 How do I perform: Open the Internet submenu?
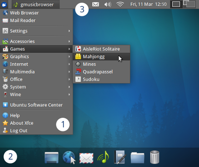point(37,64)
